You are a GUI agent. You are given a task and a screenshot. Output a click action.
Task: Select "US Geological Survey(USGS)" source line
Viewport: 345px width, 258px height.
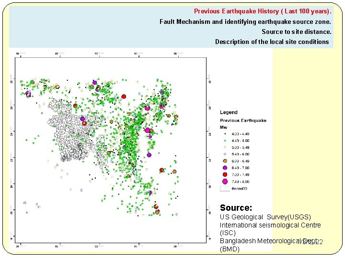pos(265,217)
